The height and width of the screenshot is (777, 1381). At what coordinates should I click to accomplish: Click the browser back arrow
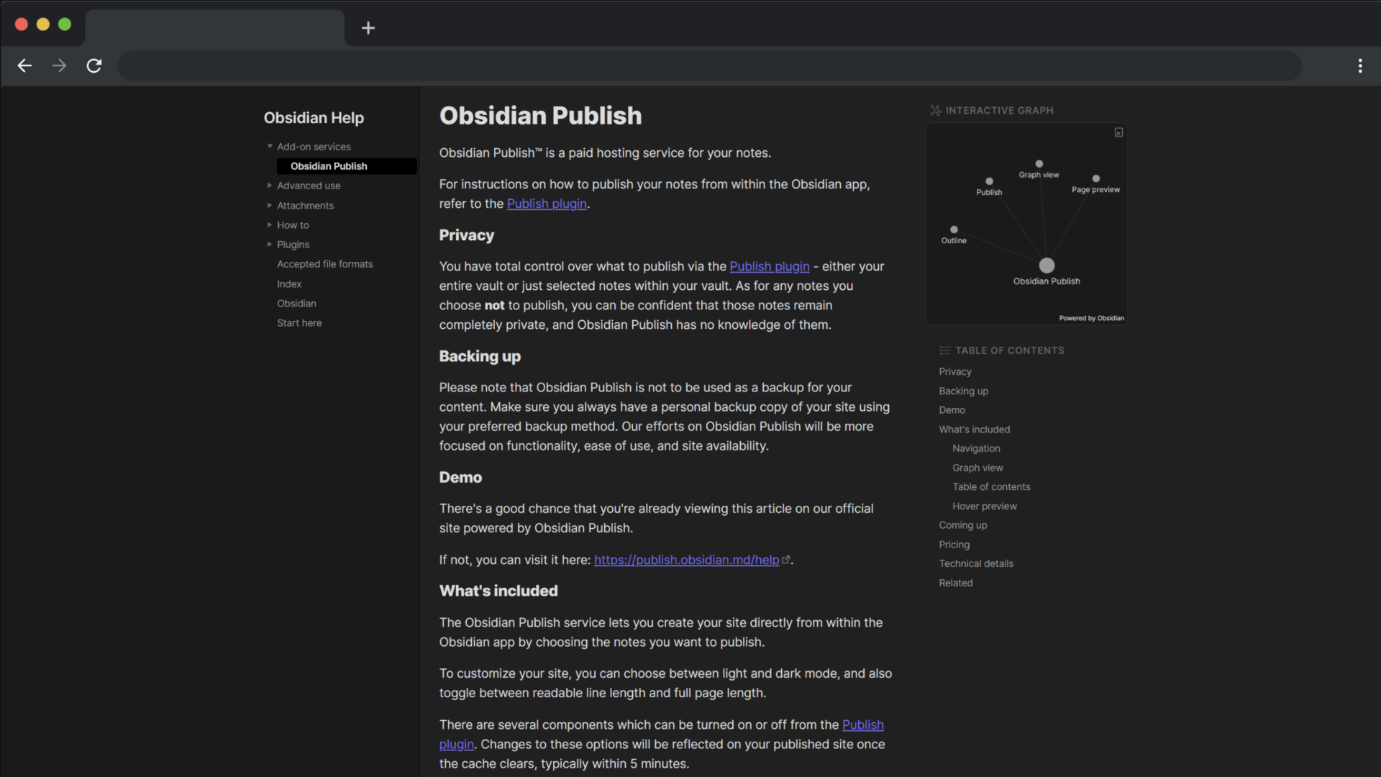pyautogui.click(x=24, y=66)
